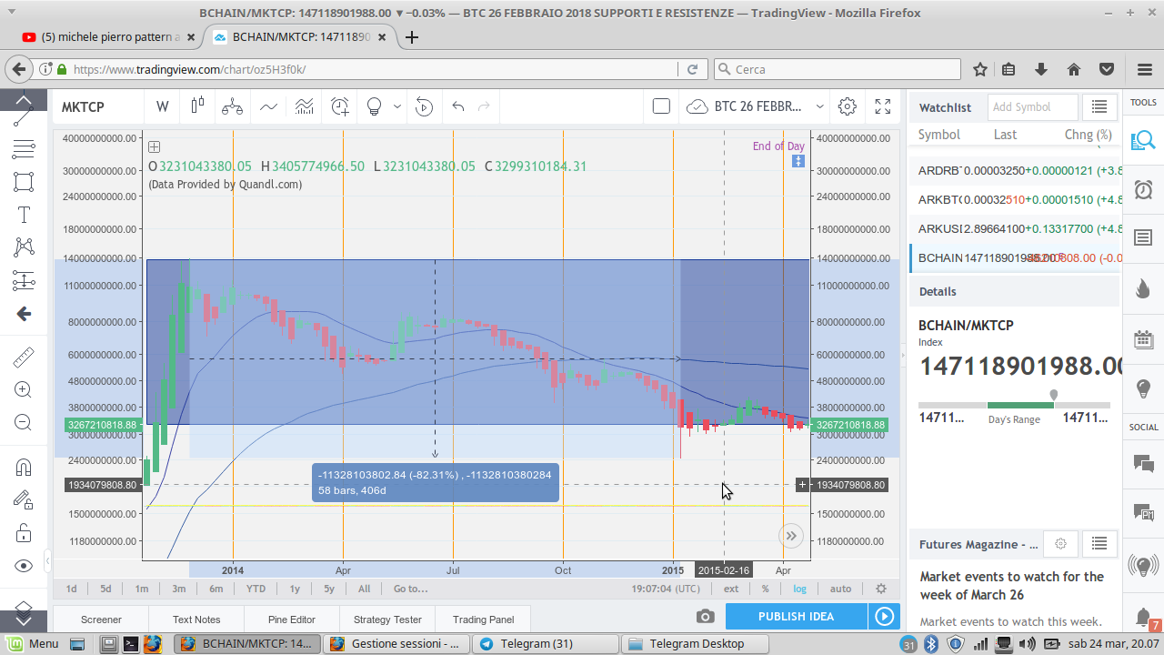The height and width of the screenshot is (655, 1164).
Task: Open the Go to date selector
Action: (411, 589)
